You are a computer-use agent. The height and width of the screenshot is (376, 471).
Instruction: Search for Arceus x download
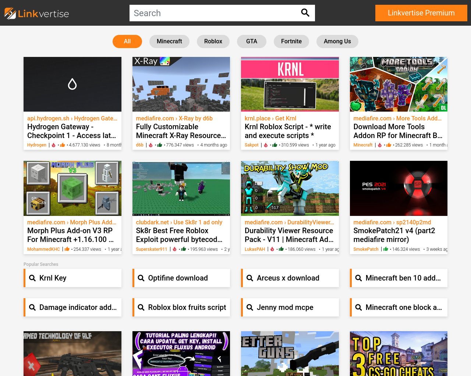pos(290,278)
